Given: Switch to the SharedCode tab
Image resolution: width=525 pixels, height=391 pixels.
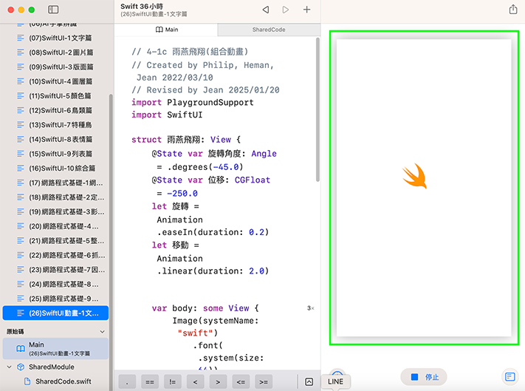Looking at the screenshot, I should point(270,30).
